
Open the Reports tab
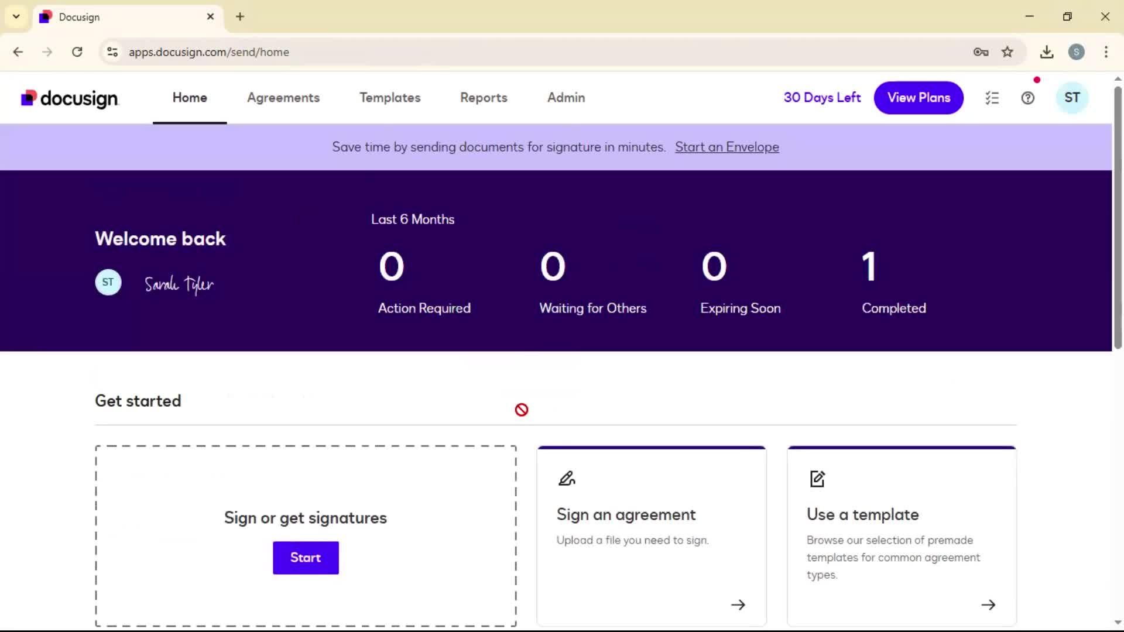(x=484, y=98)
